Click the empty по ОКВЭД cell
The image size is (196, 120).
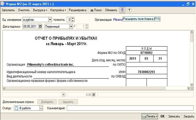click(x=147, y=76)
